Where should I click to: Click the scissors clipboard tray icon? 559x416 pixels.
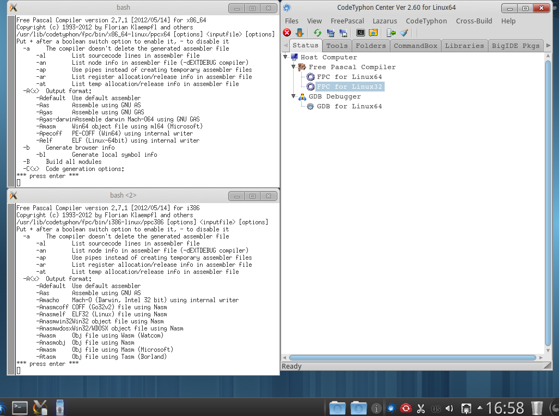click(421, 408)
